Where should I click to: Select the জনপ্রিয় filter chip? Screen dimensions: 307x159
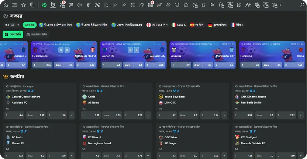pyautogui.click(x=30, y=25)
